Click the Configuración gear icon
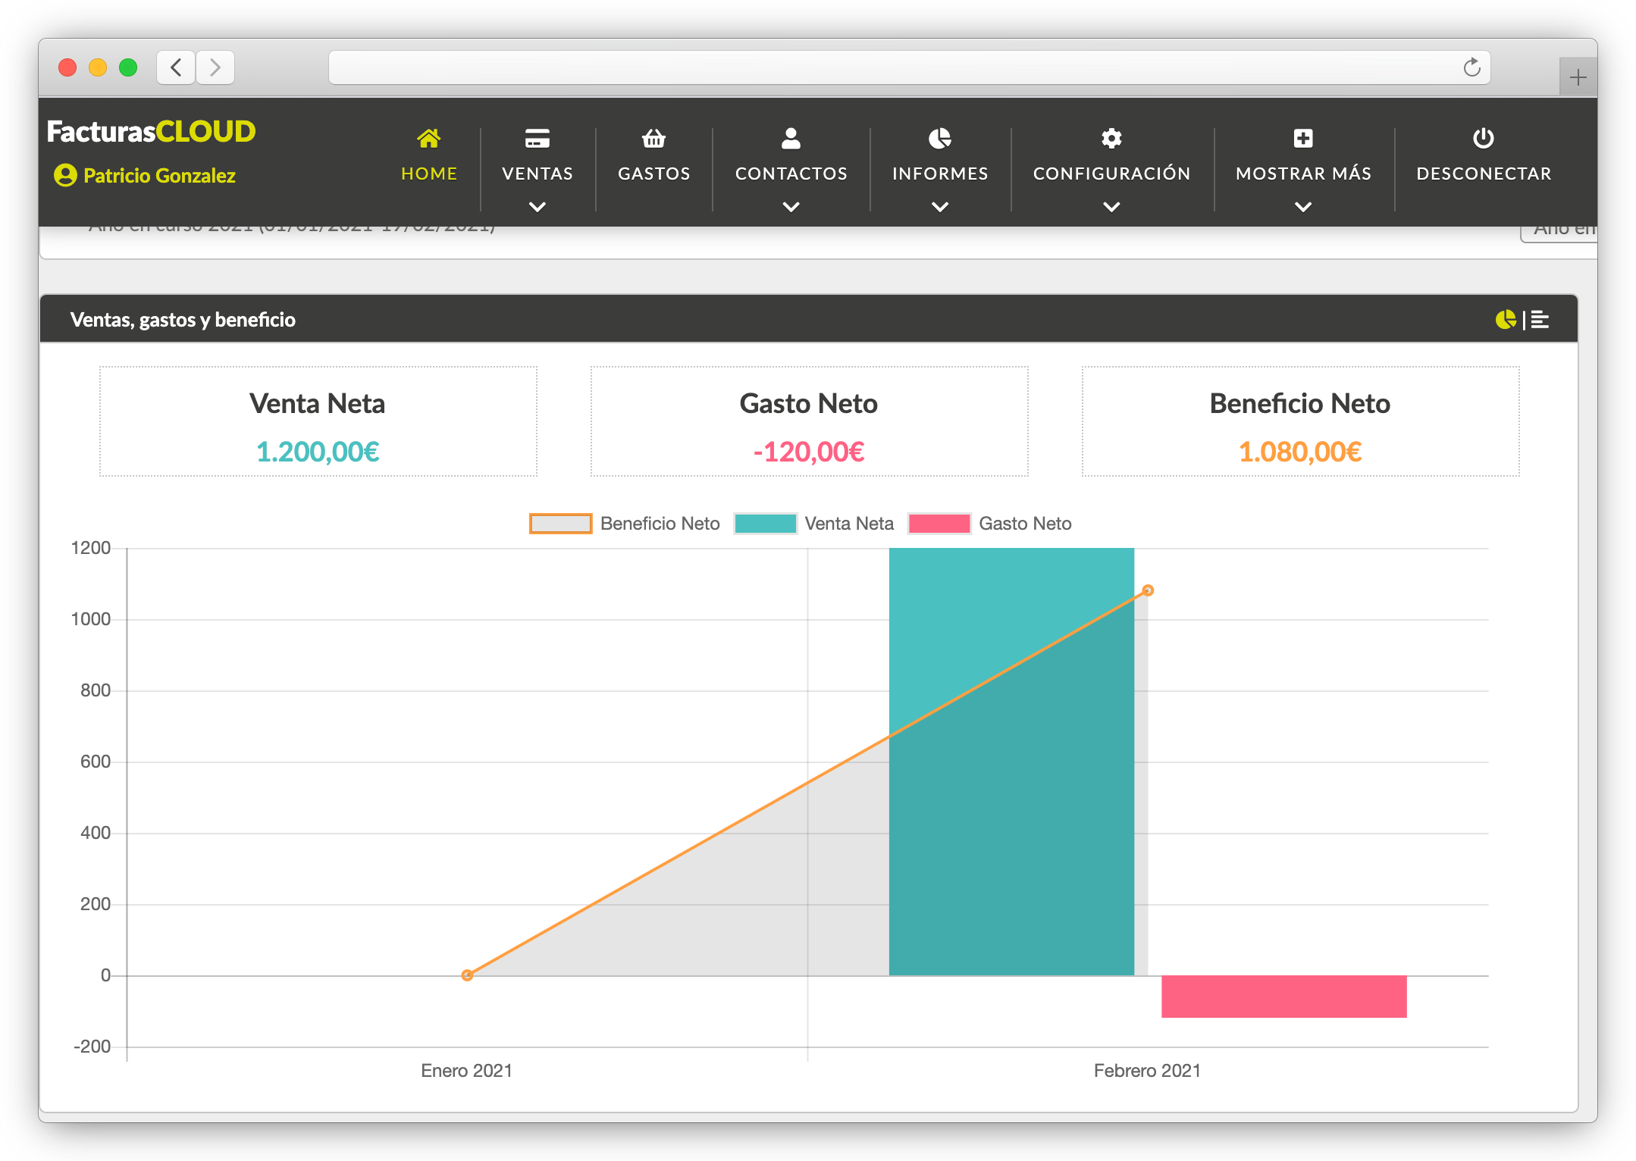1636x1161 pixels. [1111, 139]
